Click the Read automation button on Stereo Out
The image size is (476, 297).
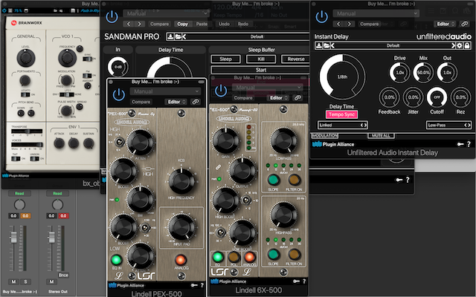tap(57, 193)
